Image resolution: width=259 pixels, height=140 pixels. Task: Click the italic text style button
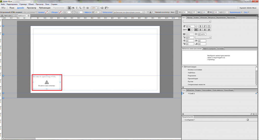tap(205, 26)
